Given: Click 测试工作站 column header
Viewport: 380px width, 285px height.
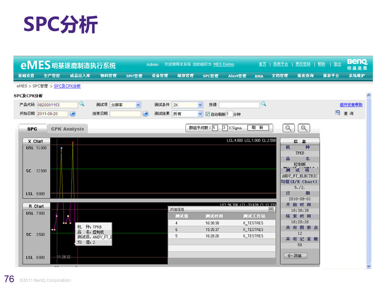Looking at the screenshot, I should [254, 216].
